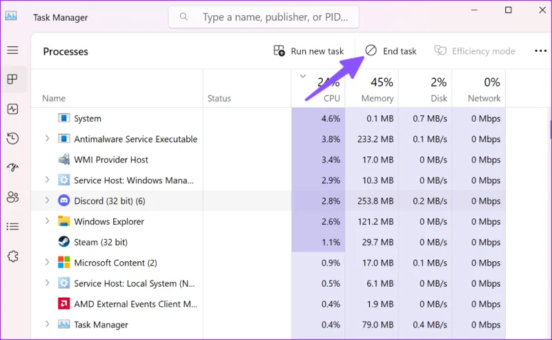This screenshot has width=552, height=340.
Task: Sort processes by Name column
Action: pyautogui.click(x=117, y=88)
